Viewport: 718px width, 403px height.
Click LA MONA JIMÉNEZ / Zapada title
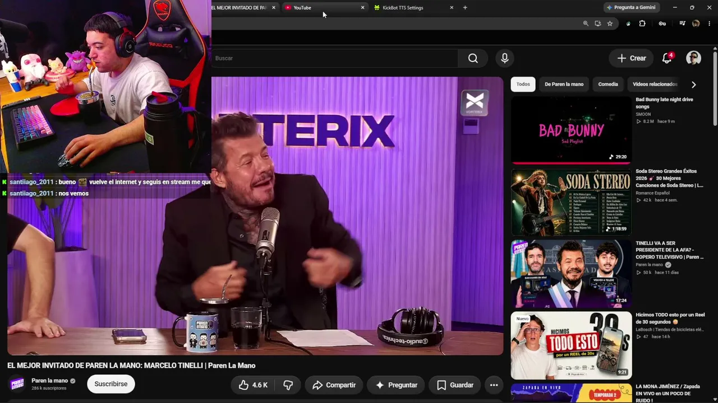[x=668, y=393]
